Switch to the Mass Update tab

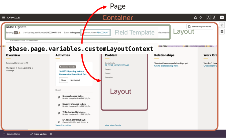(39, 134)
